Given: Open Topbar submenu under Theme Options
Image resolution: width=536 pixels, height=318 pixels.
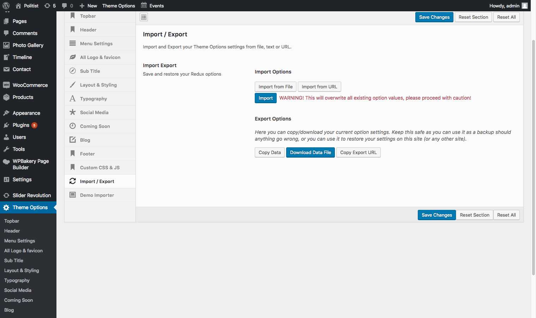Looking at the screenshot, I should pyautogui.click(x=12, y=221).
